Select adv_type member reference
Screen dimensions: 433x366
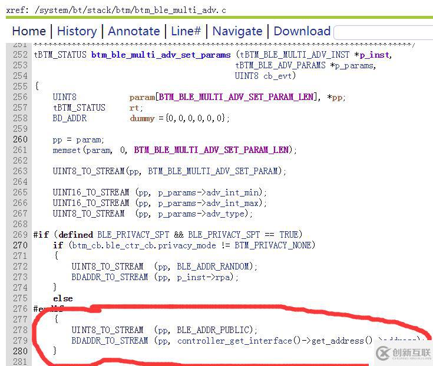[225, 214]
